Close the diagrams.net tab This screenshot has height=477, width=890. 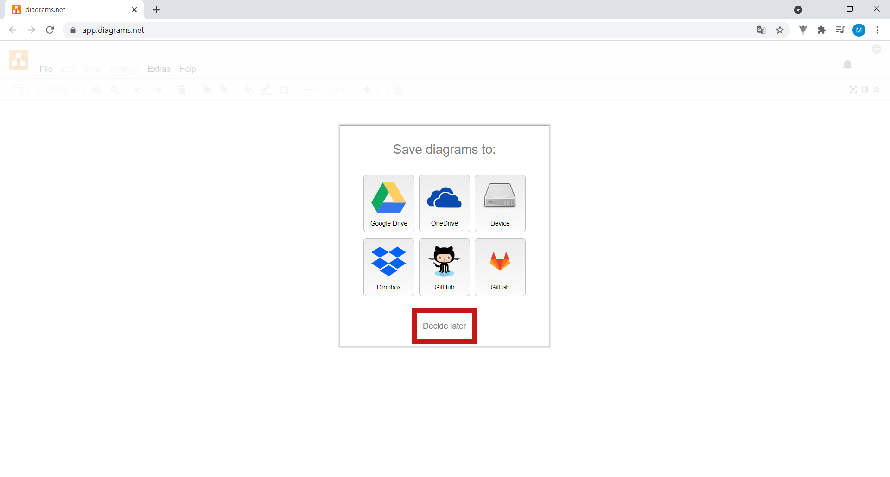(x=134, y=10)
